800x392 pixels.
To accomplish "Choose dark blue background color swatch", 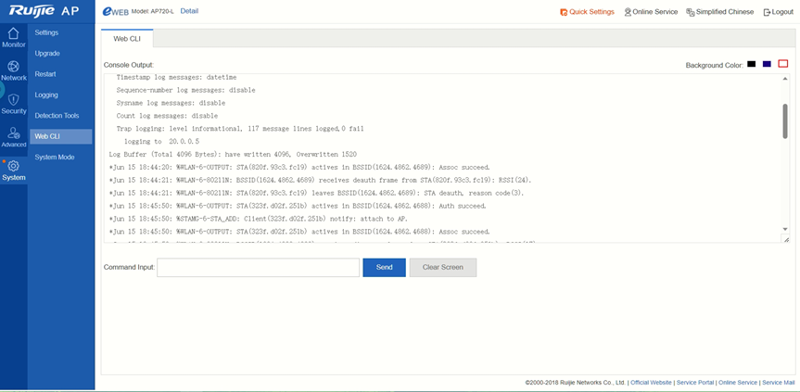I will click(767, 64).
